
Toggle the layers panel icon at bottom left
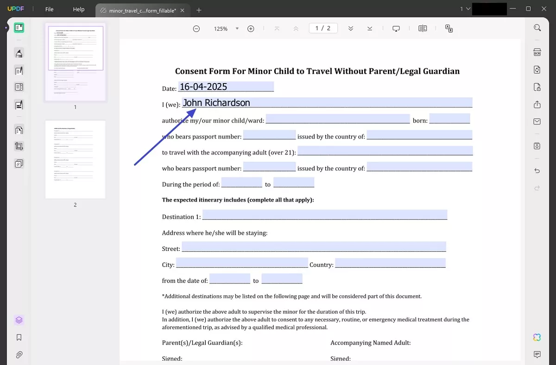point(19,320)
